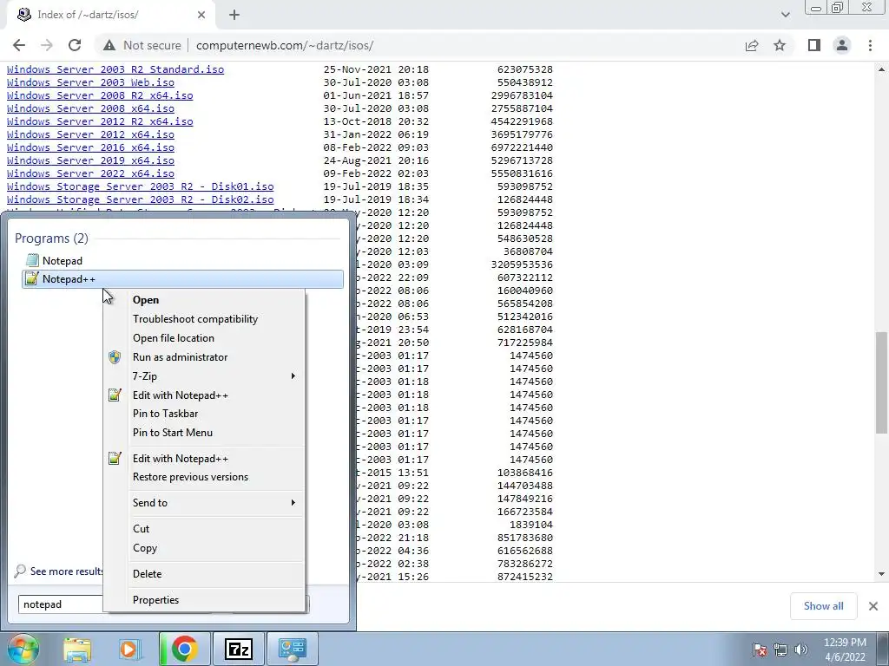Choose Troubleshoot compatibility
This screenshot has width=889, height=666.
204,319
